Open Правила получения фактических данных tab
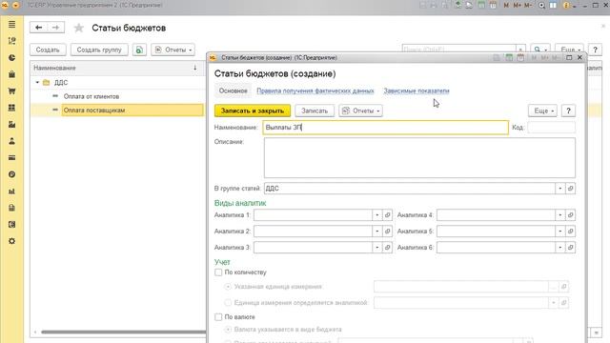Screen dimensions: 610x343 point(315,91)
